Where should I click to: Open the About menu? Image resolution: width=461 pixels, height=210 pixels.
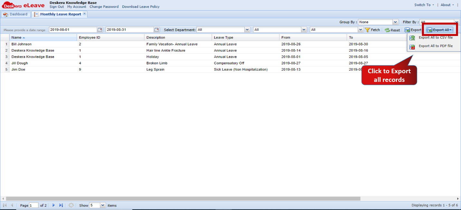coord(447,5)
